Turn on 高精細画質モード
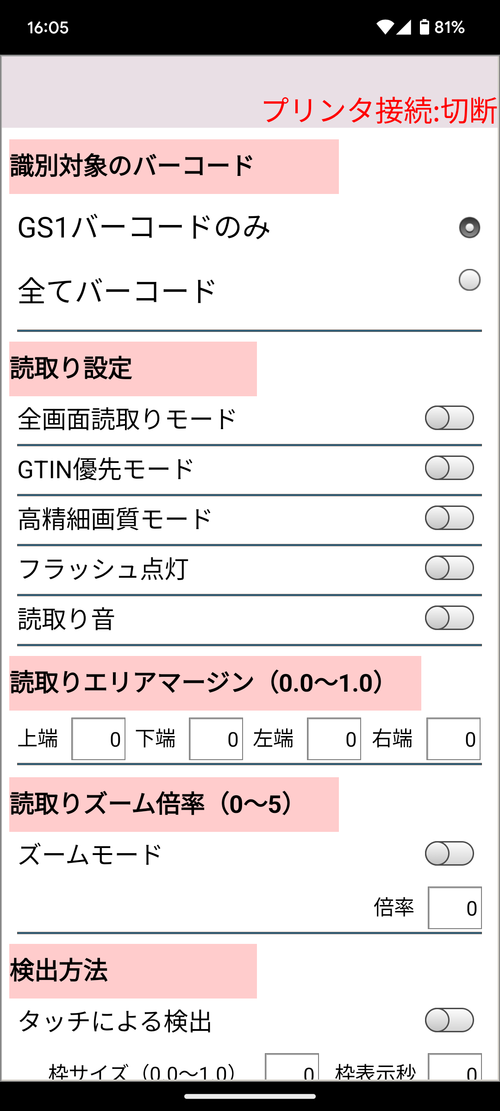Screen dimensions: 500x1111 click(x=449, y=518)
